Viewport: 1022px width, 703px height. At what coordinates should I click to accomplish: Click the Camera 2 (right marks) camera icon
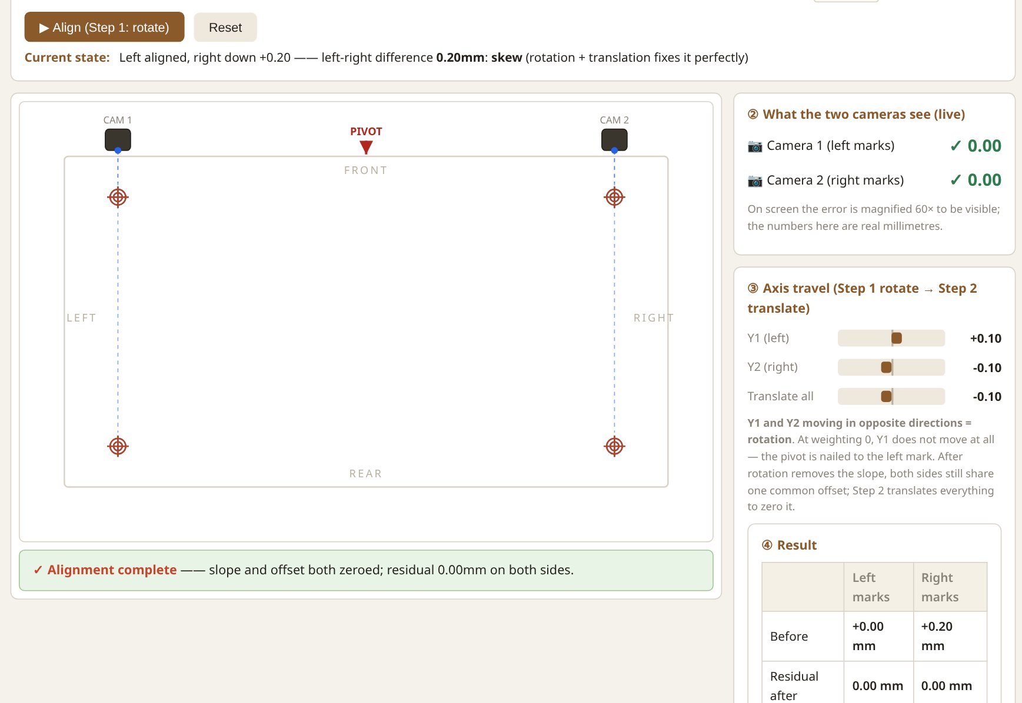point(755,180)
